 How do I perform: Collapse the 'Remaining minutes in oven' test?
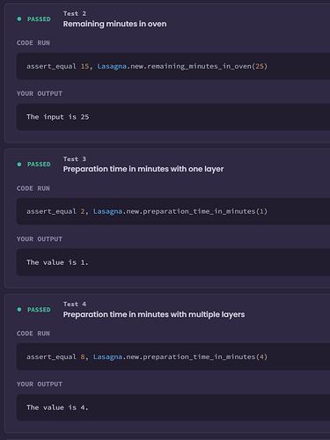[114, 24]
